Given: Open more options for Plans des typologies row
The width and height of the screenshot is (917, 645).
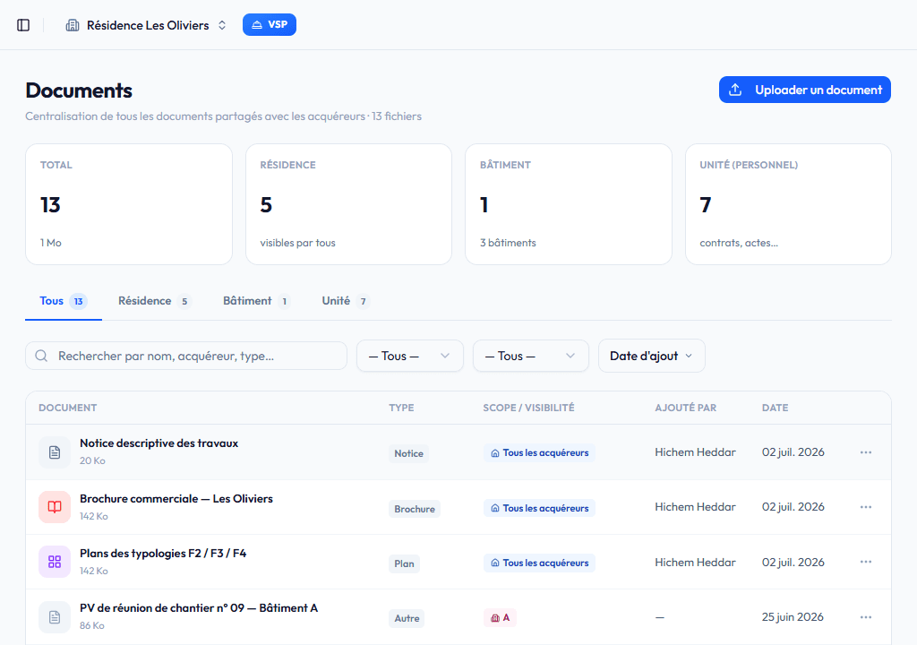Looking at the screenshot, I should [866, 562].
